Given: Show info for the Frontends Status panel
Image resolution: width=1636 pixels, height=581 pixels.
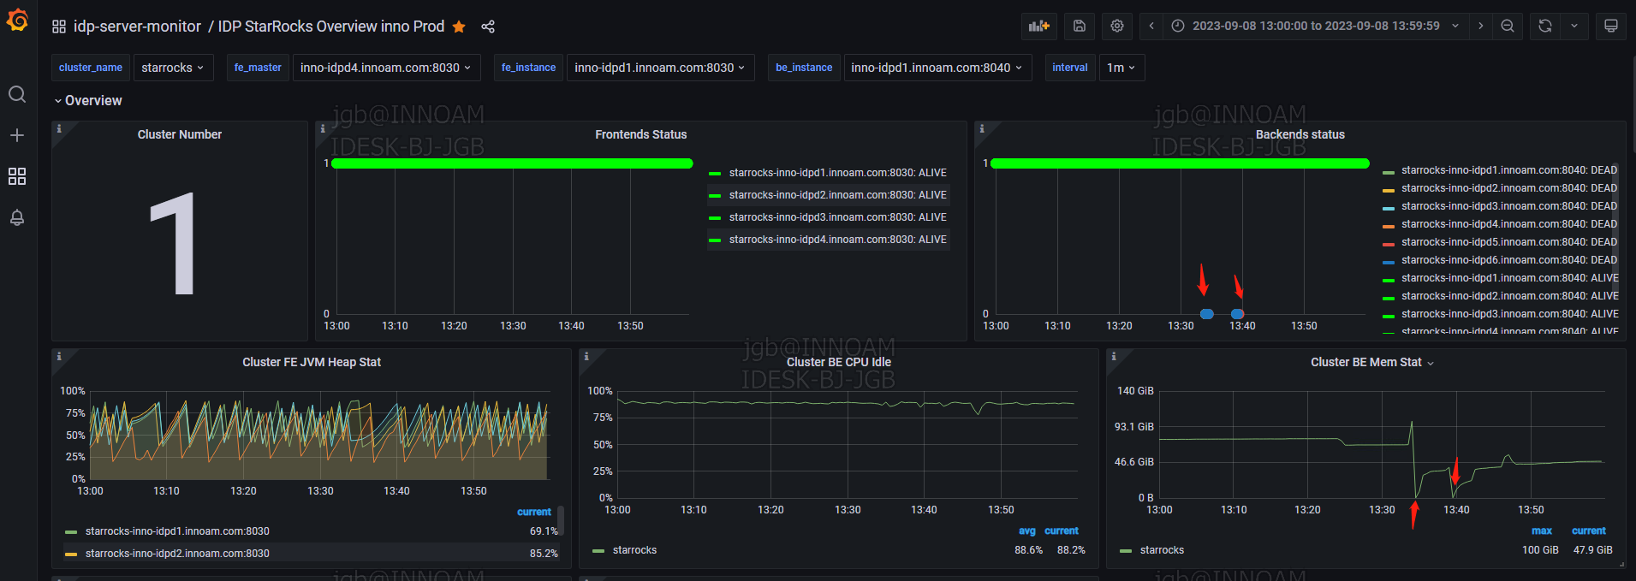Looking at the screenshot, I should click(x=323, y=129).
